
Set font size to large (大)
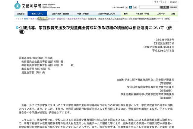point(135,7)
